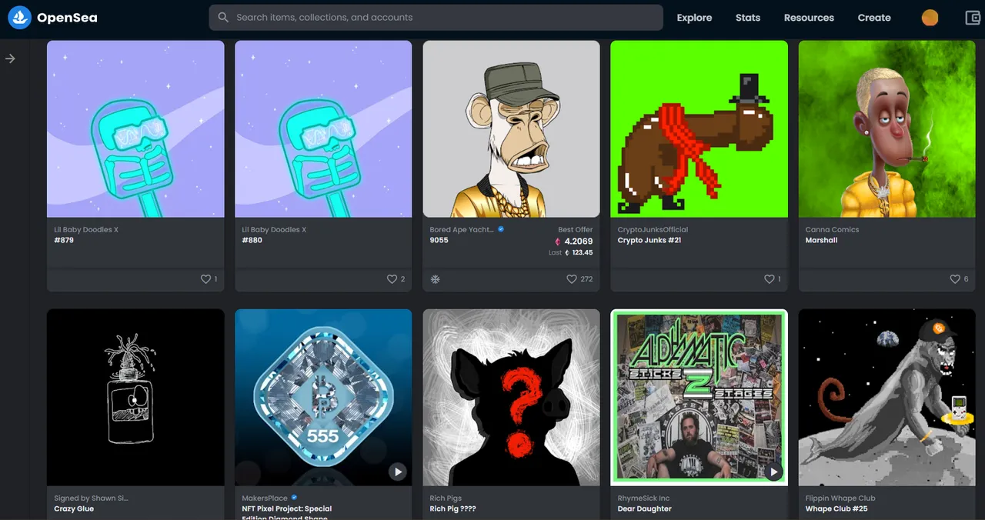Favorite Crypto Junks #21 heart

point(769,279)
